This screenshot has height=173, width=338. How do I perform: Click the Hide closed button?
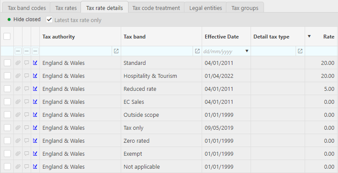pos(24,19)
